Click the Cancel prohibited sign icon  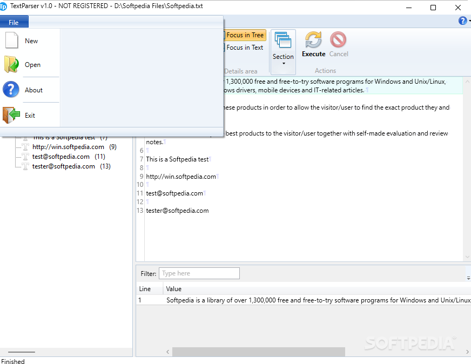338,39
